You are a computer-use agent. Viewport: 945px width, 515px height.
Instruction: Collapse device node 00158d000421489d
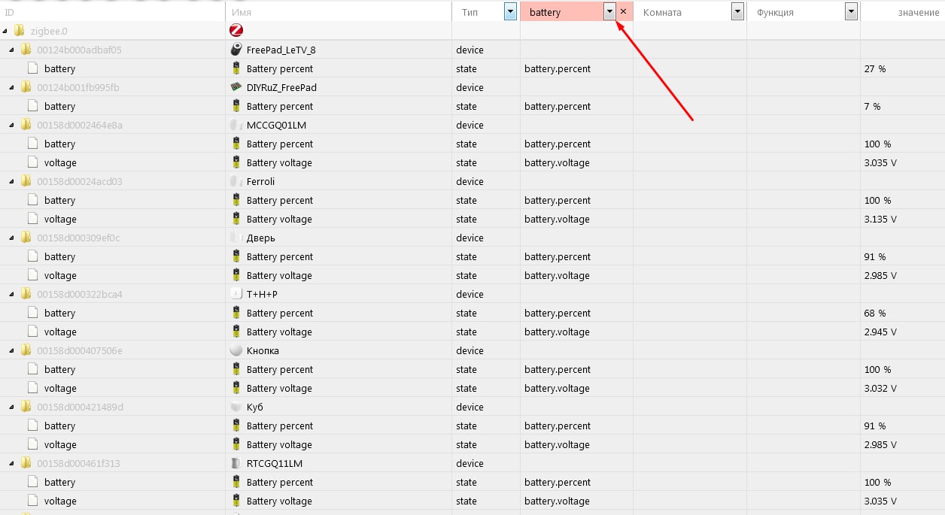(x=12, y=407)
